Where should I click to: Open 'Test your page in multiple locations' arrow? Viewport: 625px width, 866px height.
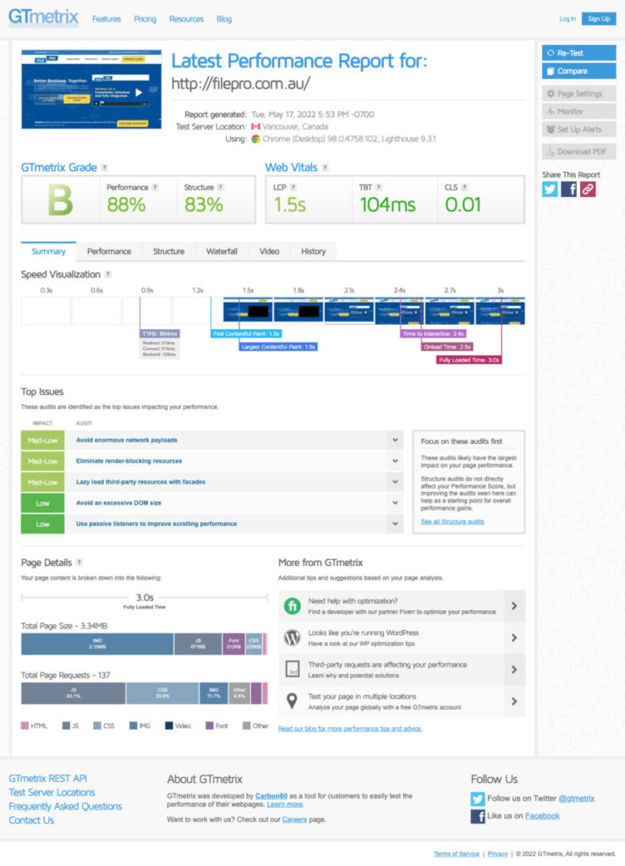(514, 701)
